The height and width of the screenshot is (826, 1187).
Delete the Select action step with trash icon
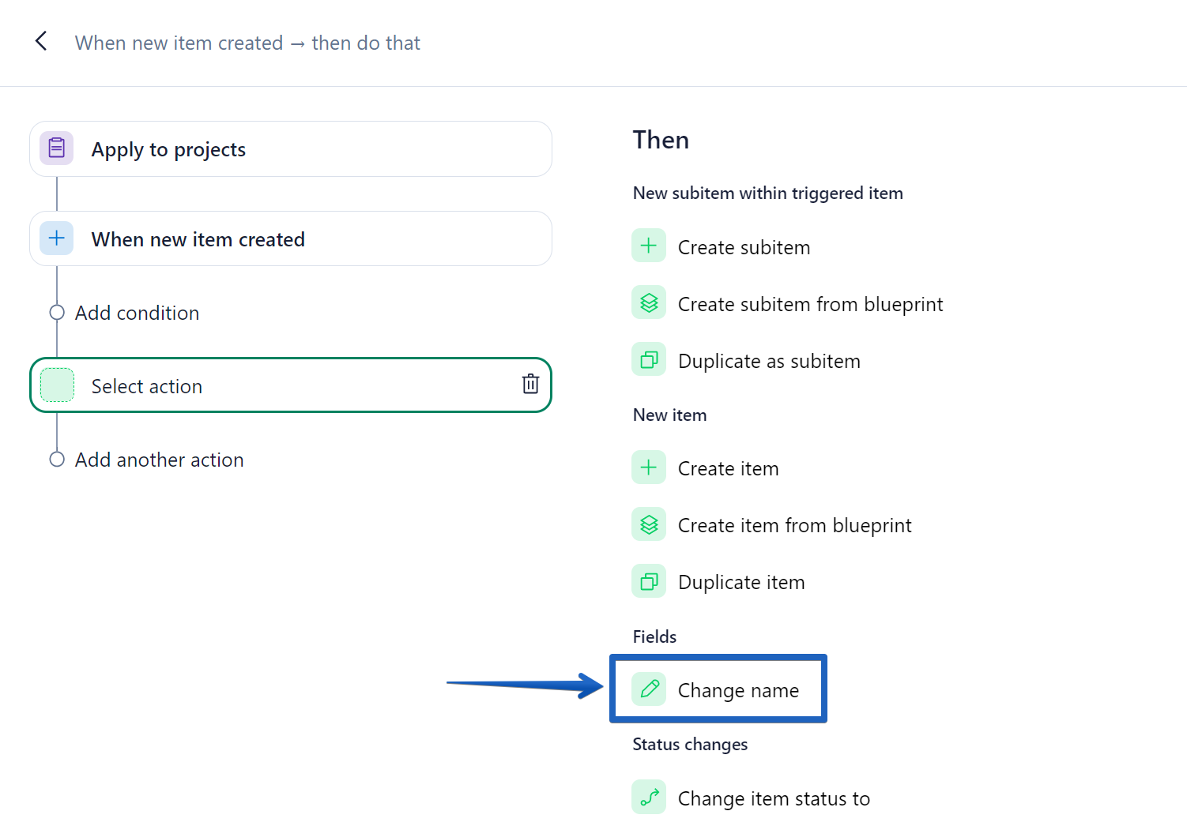point(530,385)
